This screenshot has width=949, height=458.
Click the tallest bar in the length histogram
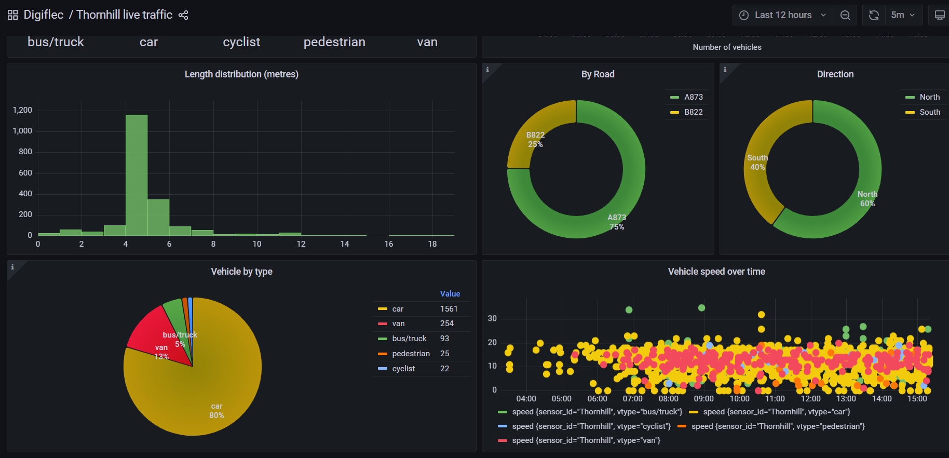[137, 175]
